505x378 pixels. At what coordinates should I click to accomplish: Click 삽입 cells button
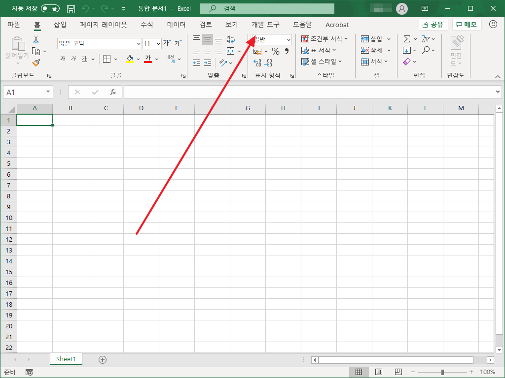pos(371,39)
